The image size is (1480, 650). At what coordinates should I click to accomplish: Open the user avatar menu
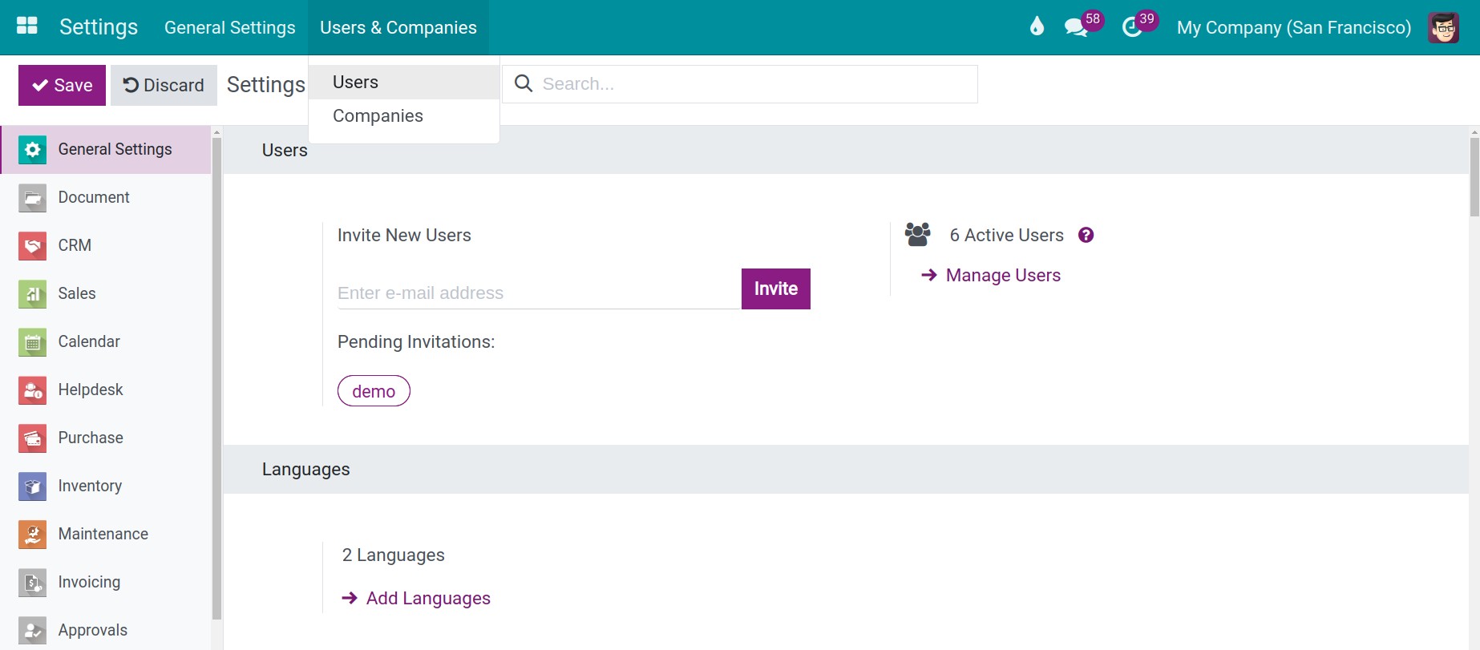point(1443,27)
